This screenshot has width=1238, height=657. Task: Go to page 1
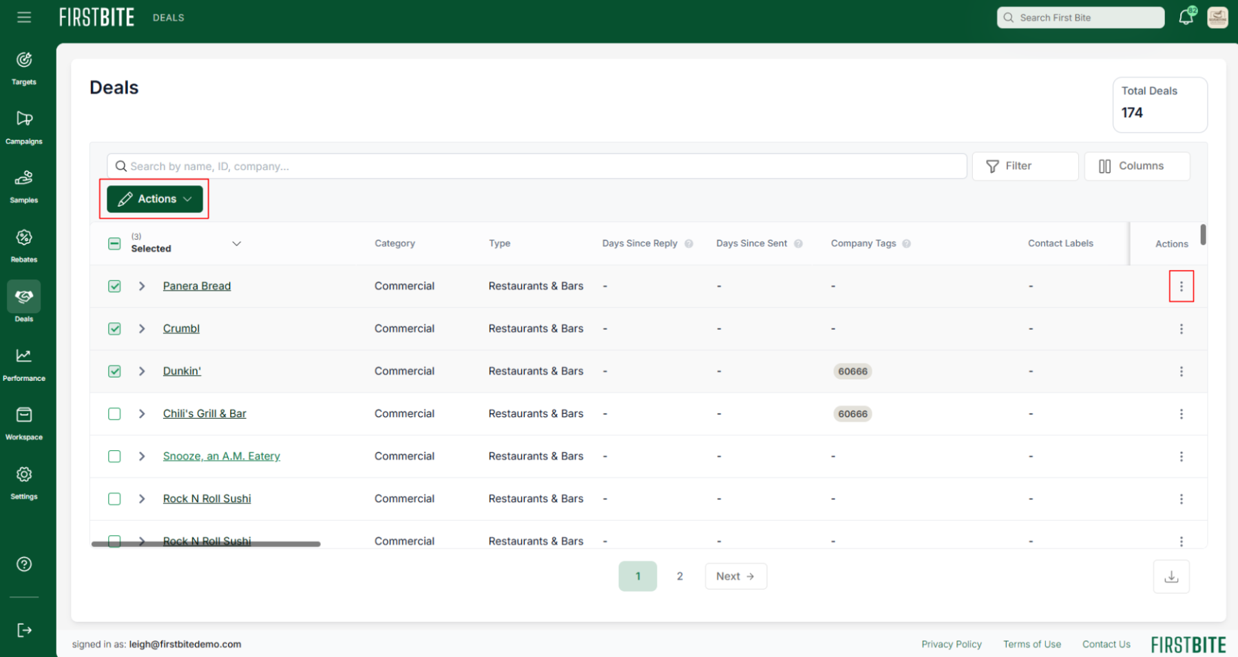tap(638, 576)
